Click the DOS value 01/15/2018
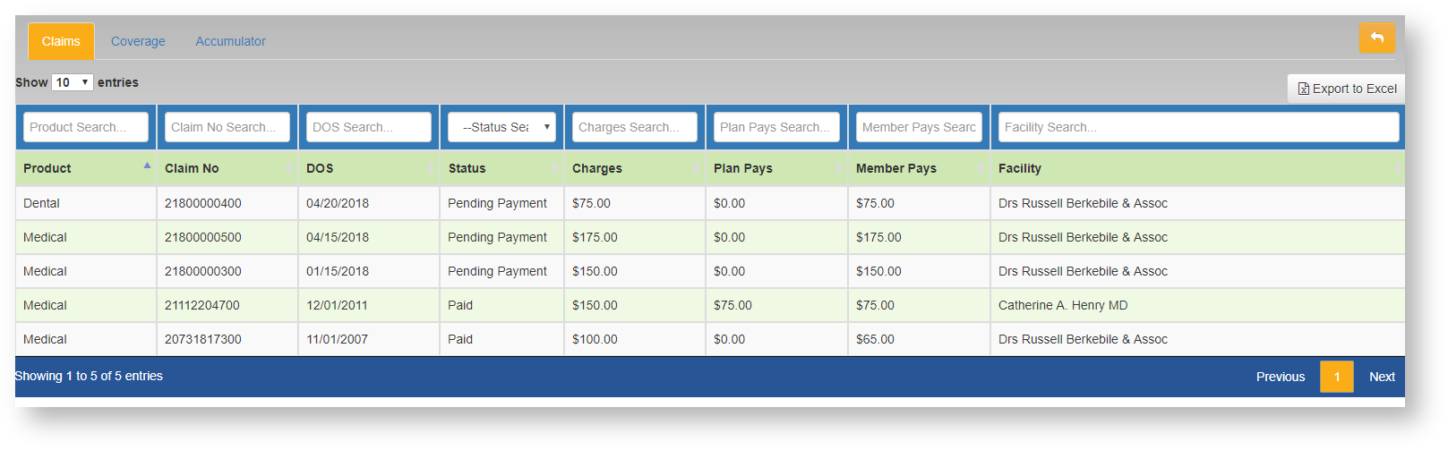The height and width of the screenshot is (450, 1448). click(338, 271)
